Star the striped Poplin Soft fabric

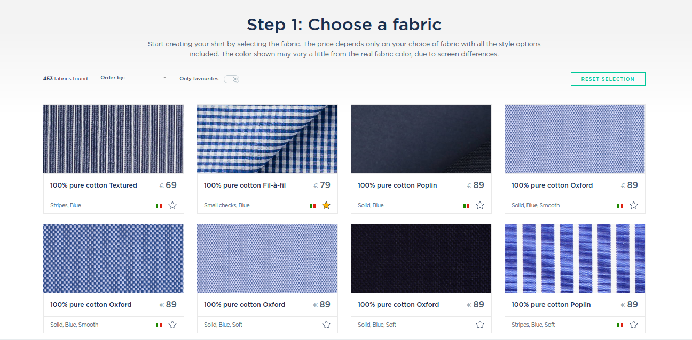point(634,325)
